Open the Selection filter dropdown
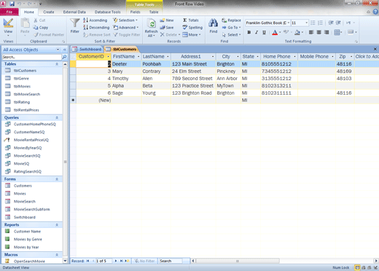Viewport: 379px width, 271px height. 125,20
